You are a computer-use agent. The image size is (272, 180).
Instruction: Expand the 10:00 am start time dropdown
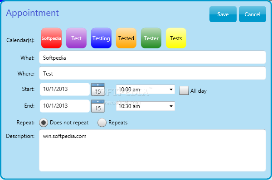pyautogui.click(x=146, y=90)
